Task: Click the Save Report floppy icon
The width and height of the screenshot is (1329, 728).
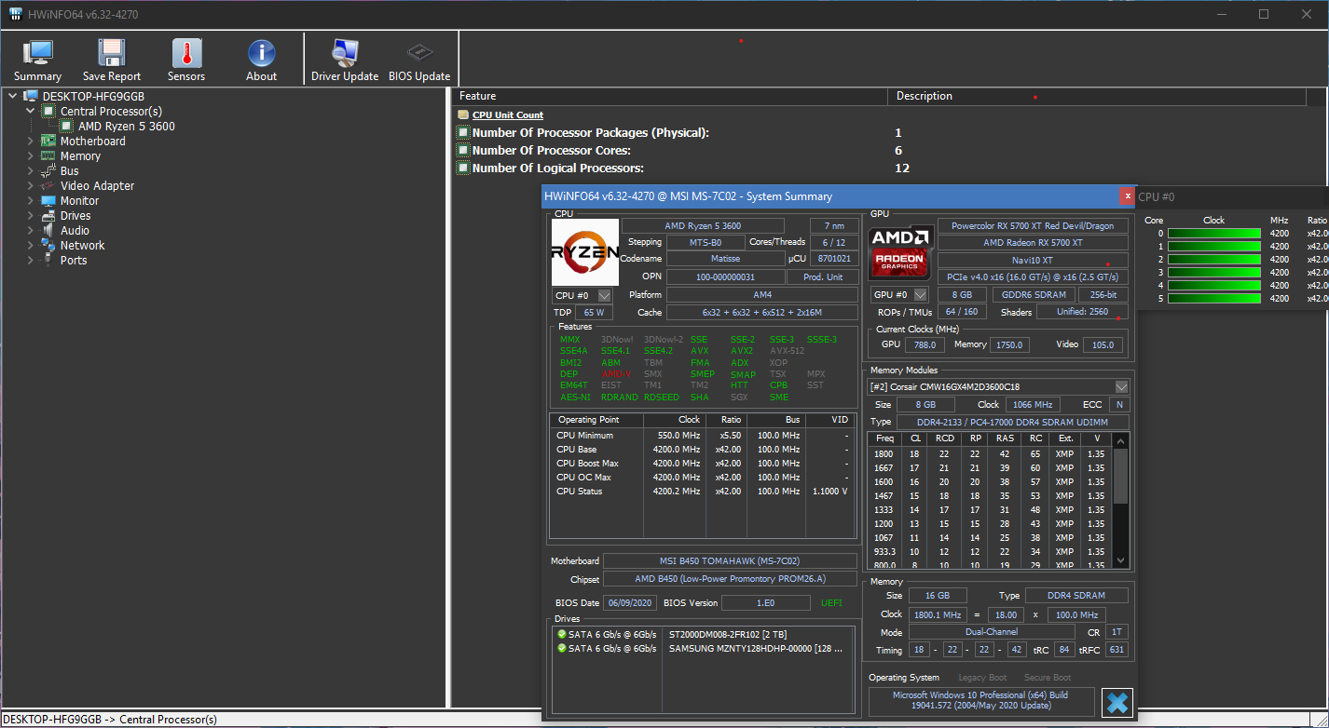Action: [112, 52]
